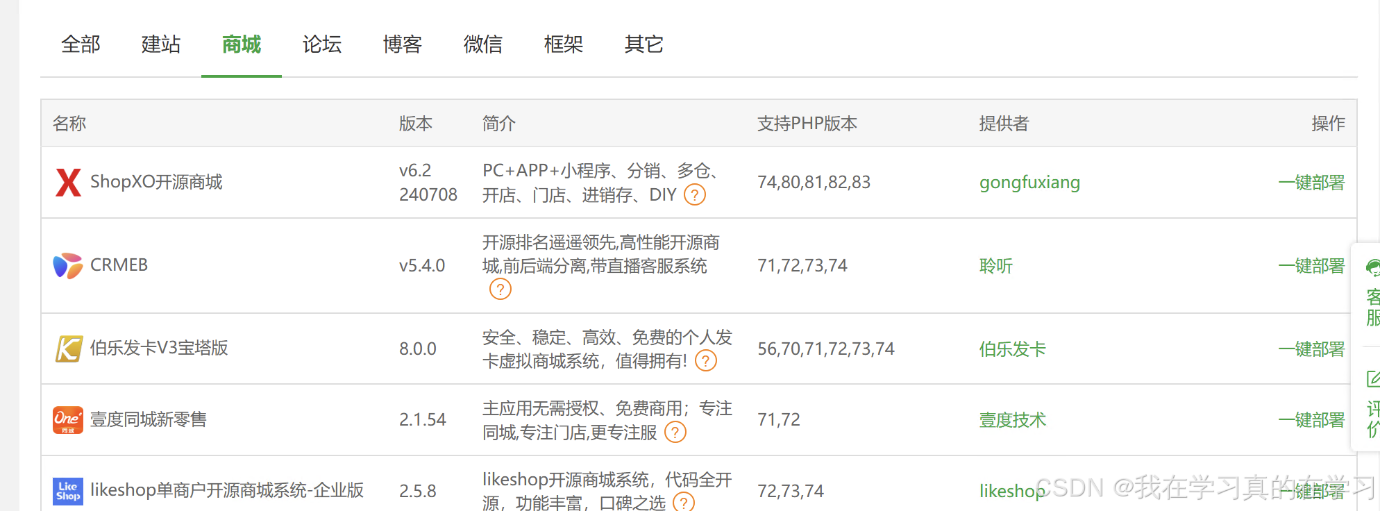Click the CRMEB name text
Image resolution: width=1380 pixels, height=511 pixels.
coord(119,265)
